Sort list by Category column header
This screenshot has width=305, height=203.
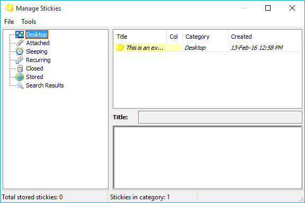tap(205, 37)
